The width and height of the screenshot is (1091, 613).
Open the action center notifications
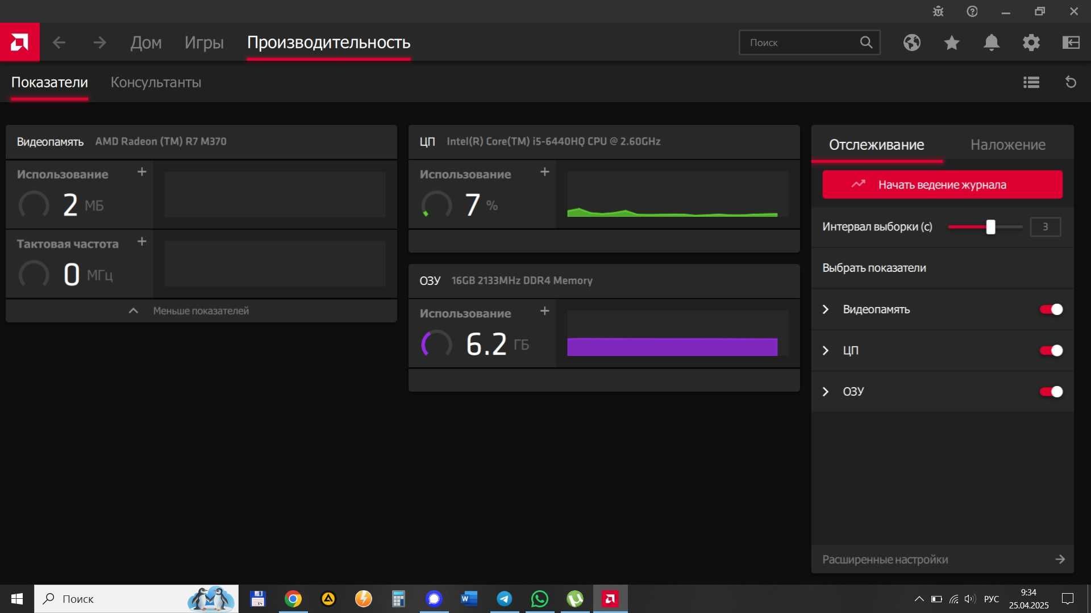click(1068, 599)
